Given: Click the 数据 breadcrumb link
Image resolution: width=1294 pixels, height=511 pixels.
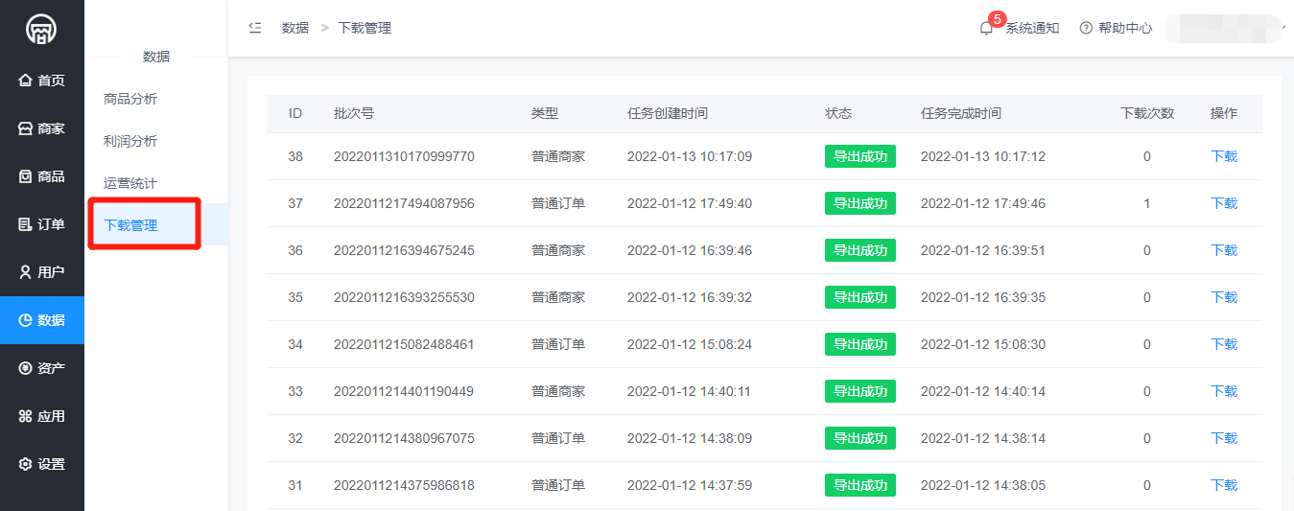Looking at the screenshot, I should (x=295, y=28).
